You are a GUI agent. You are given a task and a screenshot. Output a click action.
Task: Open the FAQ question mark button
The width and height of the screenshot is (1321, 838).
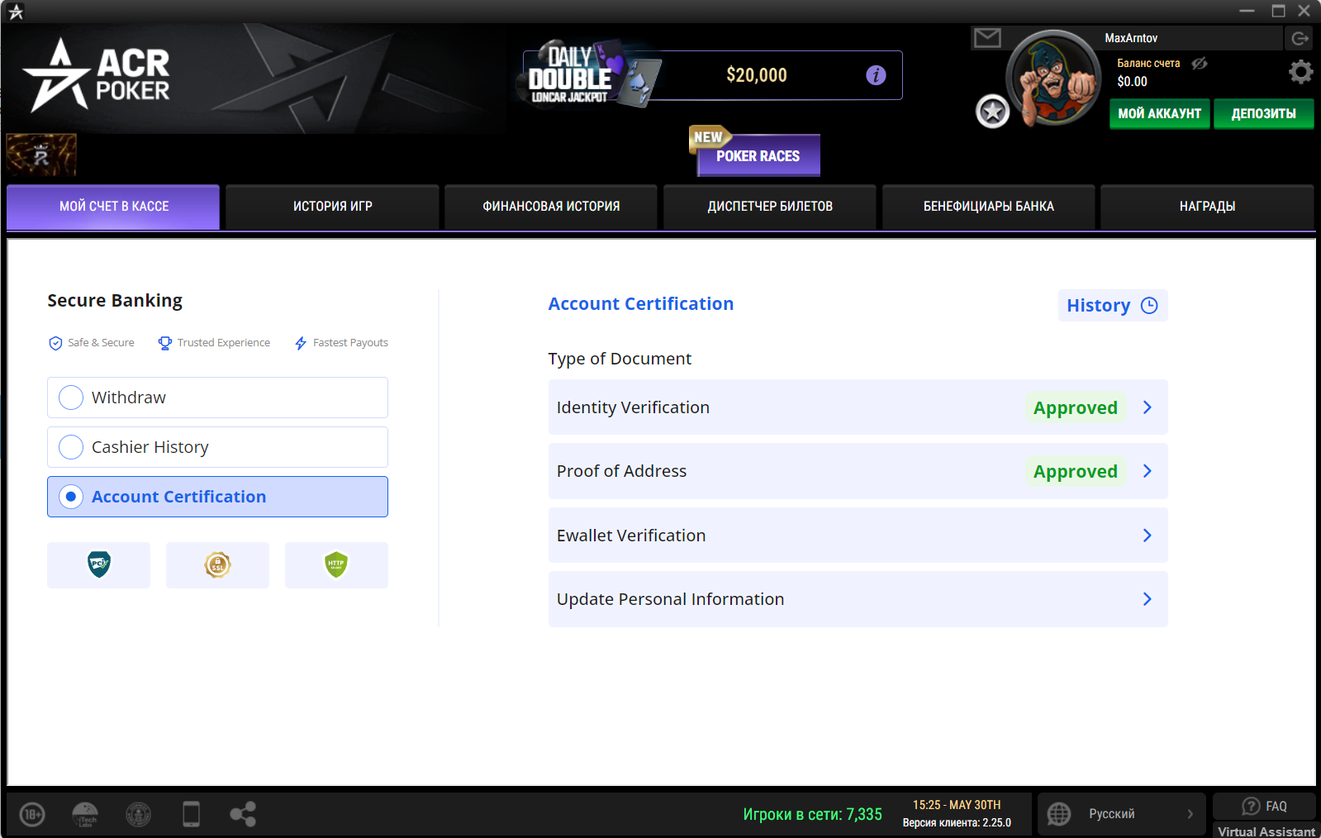[1264, 806]
